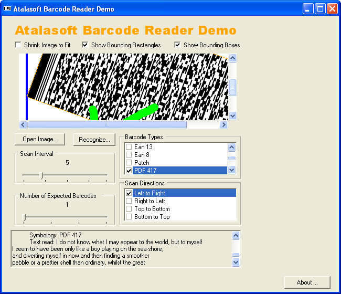Uncheck Show Bounding Boxes
This screenshot has height=294, width=341.
coord(177,45)
